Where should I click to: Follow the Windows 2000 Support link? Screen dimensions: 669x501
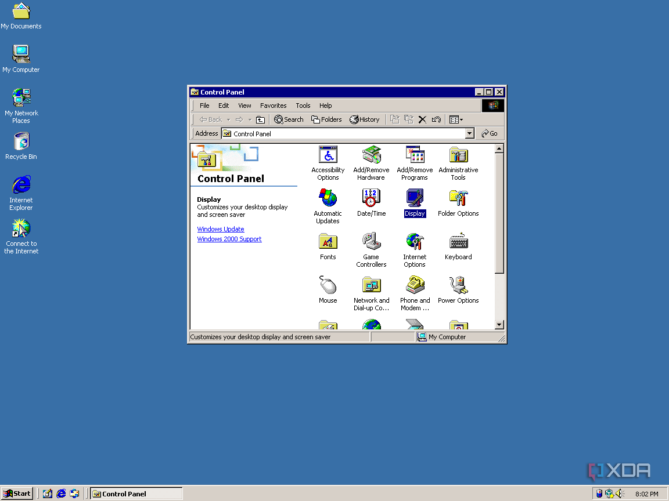(229, 239)
